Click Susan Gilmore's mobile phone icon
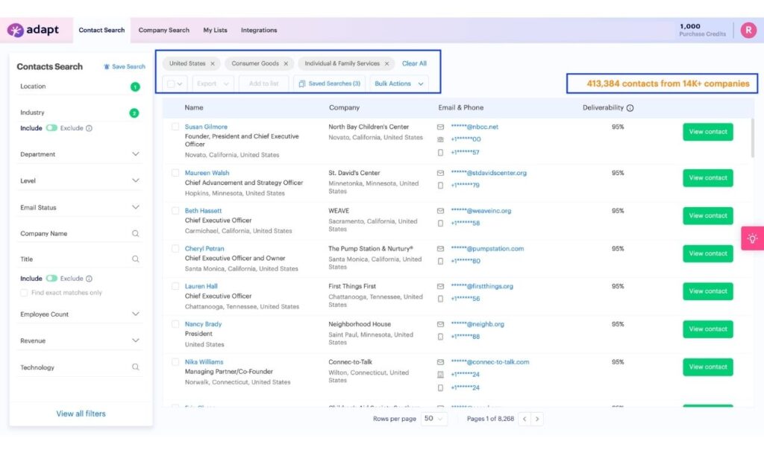764x453 pixels. pyautogui.click(x=440, y=152)
